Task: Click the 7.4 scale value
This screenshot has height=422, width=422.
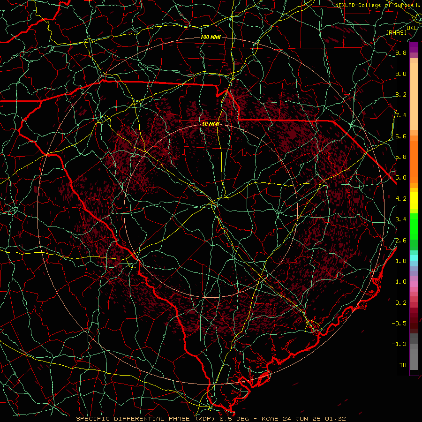Action: 401,115
